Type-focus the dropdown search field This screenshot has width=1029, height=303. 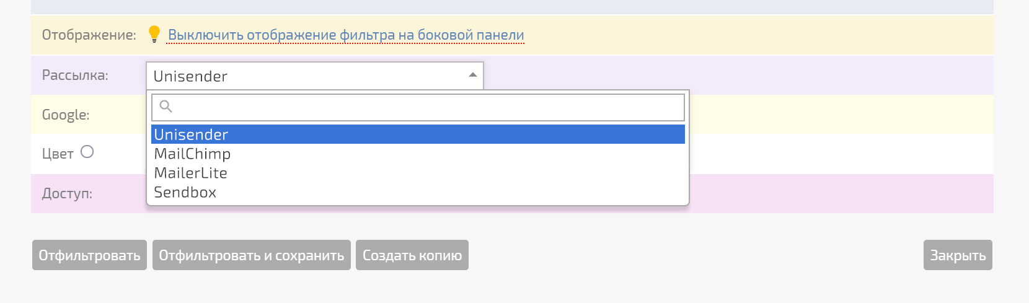pyautogui.click(x=428, y=107)
